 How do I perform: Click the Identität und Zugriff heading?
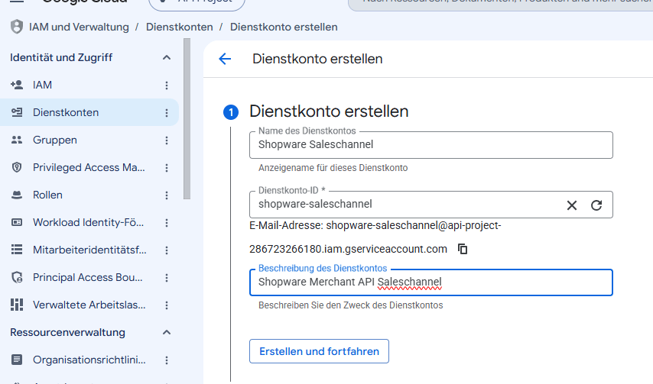[61, 57]
